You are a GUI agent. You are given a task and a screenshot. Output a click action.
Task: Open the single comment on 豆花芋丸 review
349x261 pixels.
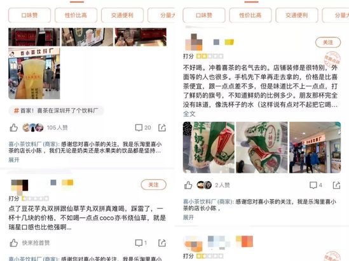click(x=141, y=243)
